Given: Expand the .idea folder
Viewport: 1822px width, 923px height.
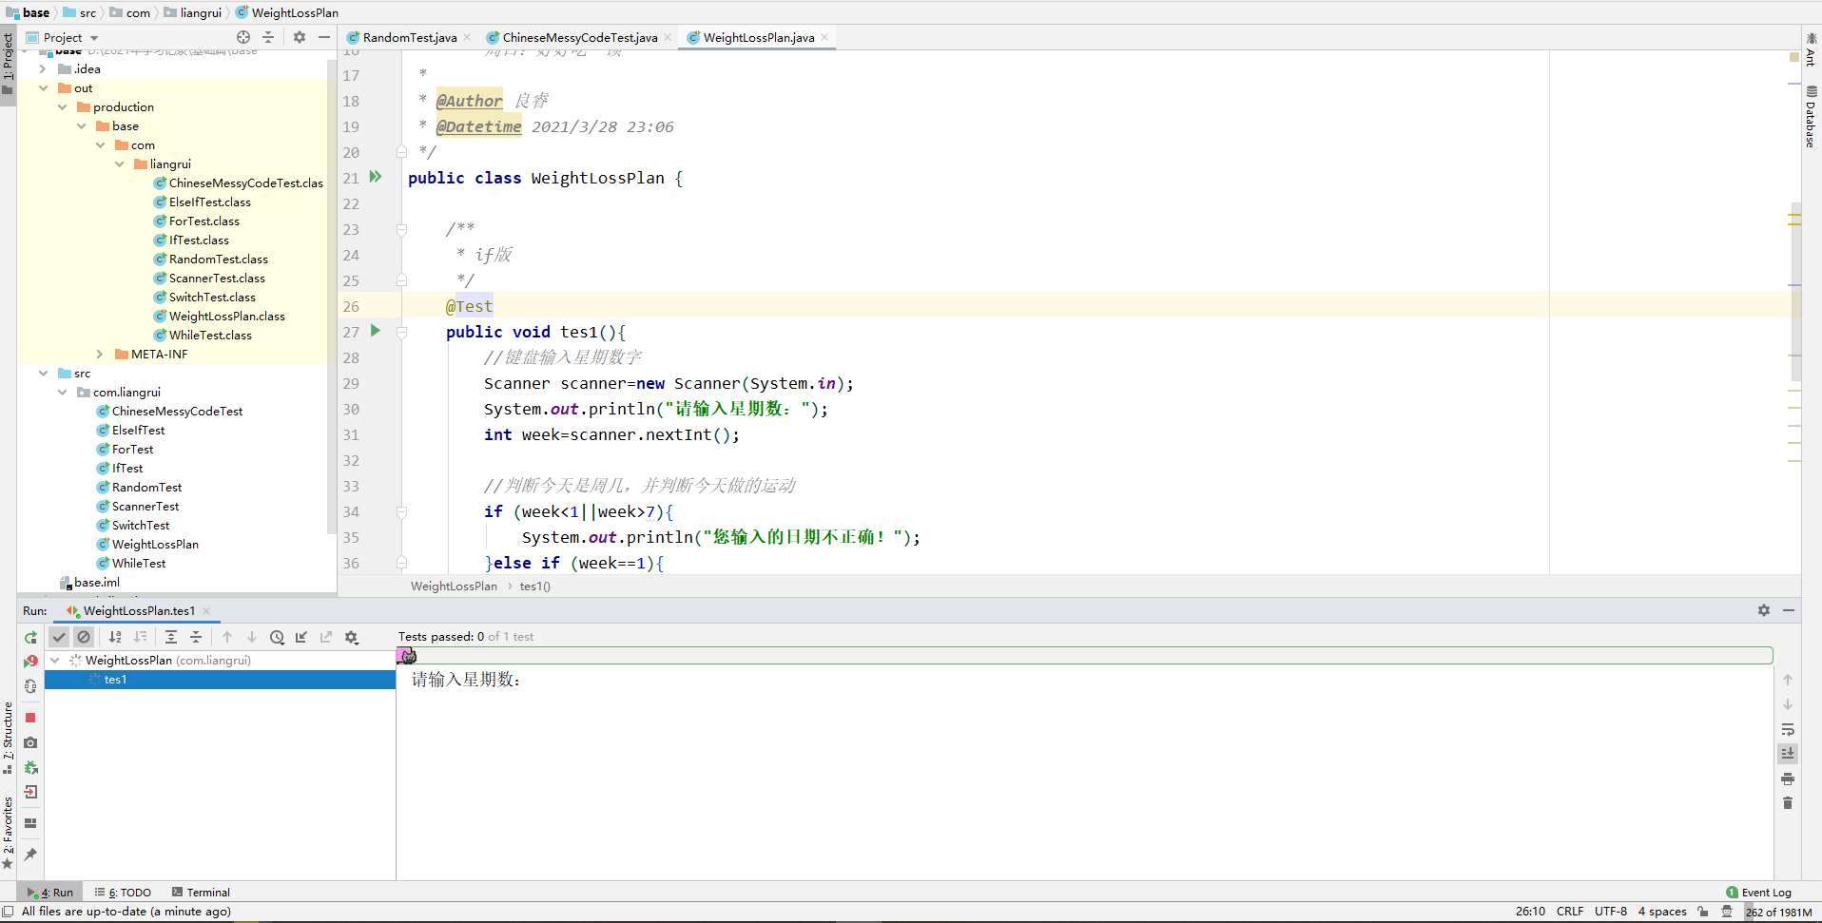Looking at the screenshot, I should point(43,68).
